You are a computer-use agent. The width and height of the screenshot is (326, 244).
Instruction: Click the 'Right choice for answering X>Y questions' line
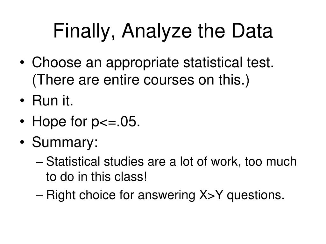pyautogui.click(x=165, y=195)
